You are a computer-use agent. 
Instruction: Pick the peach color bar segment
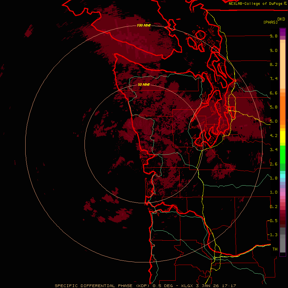(283, 66)
